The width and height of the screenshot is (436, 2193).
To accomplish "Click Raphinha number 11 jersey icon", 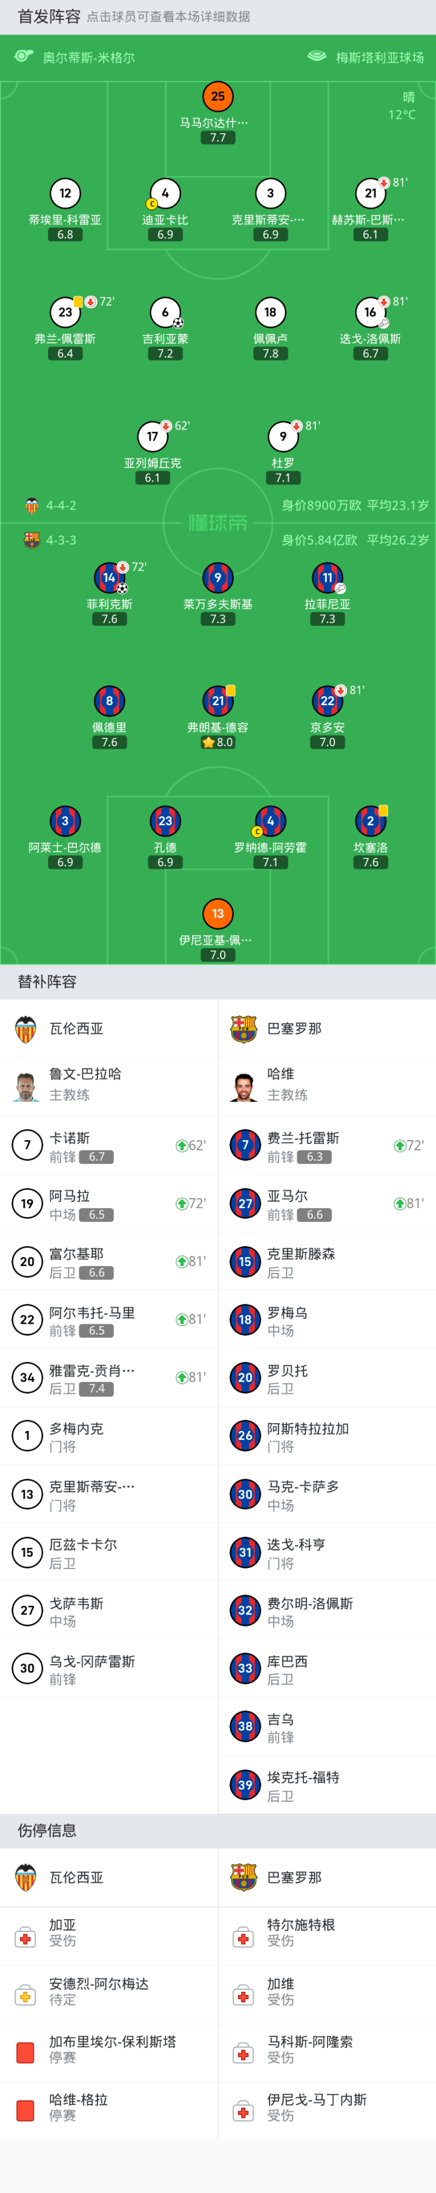I will click(327, 578).
